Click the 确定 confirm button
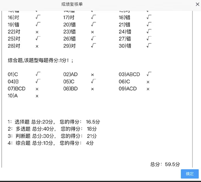Screen dimensions: 201x182 click(190, 174)
